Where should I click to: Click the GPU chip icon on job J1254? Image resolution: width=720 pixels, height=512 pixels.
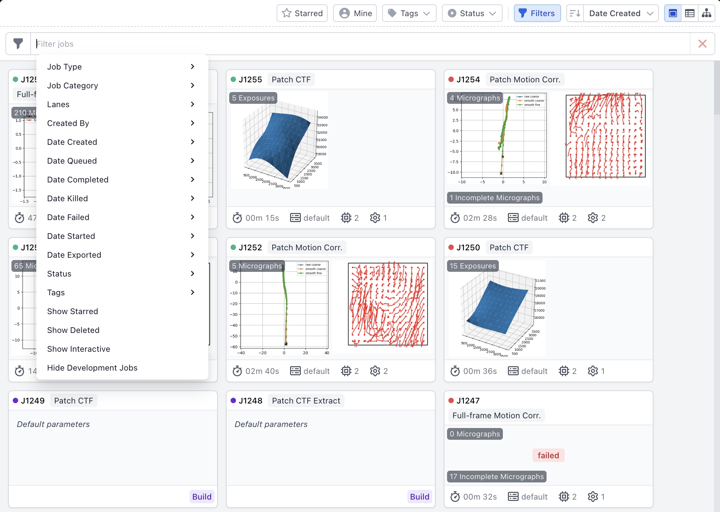564,218
